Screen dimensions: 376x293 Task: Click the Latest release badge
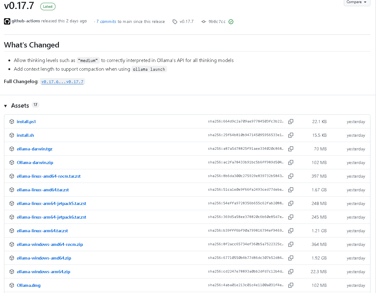coord(48,7)
